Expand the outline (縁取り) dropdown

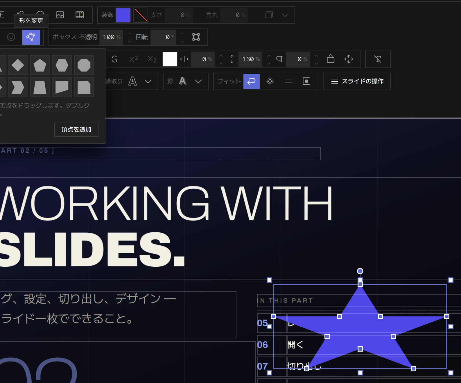click(x=148, y=81)
